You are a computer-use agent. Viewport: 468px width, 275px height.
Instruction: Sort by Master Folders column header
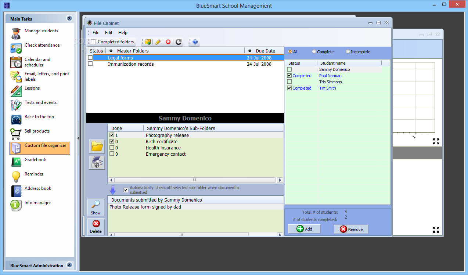[x=176, y=51]
